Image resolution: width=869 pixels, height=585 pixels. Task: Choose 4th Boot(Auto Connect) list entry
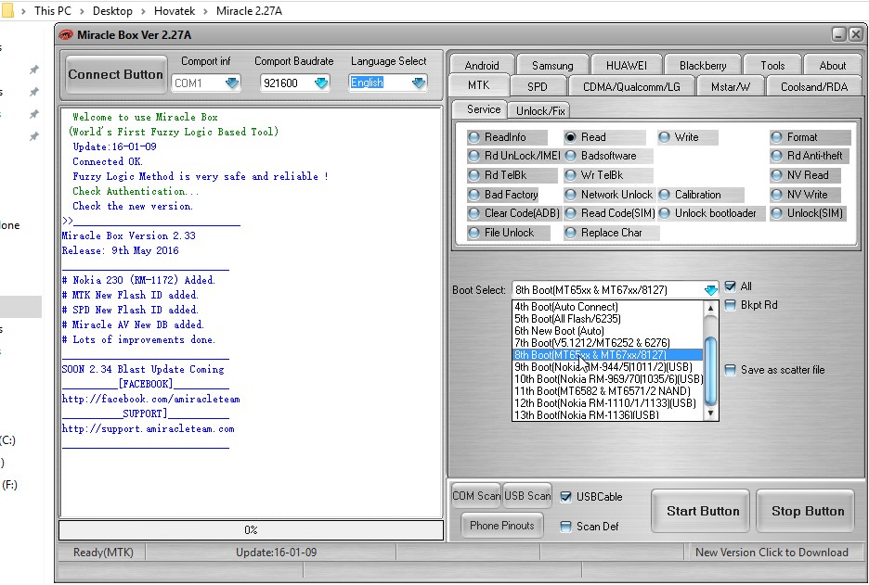[x=607, y=307]
